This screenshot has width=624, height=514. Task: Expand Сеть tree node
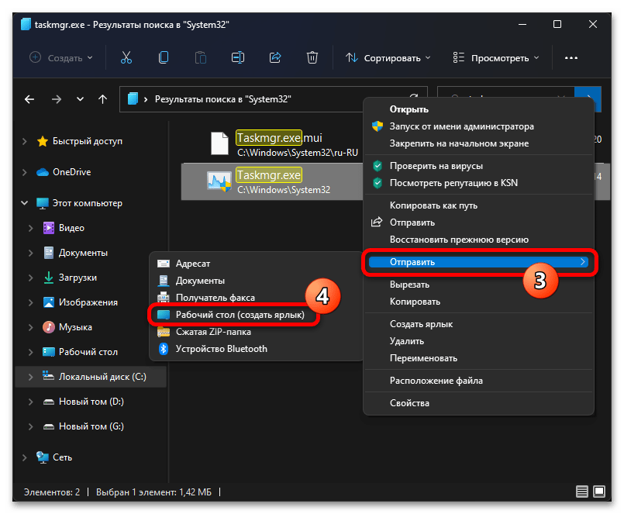25,457
